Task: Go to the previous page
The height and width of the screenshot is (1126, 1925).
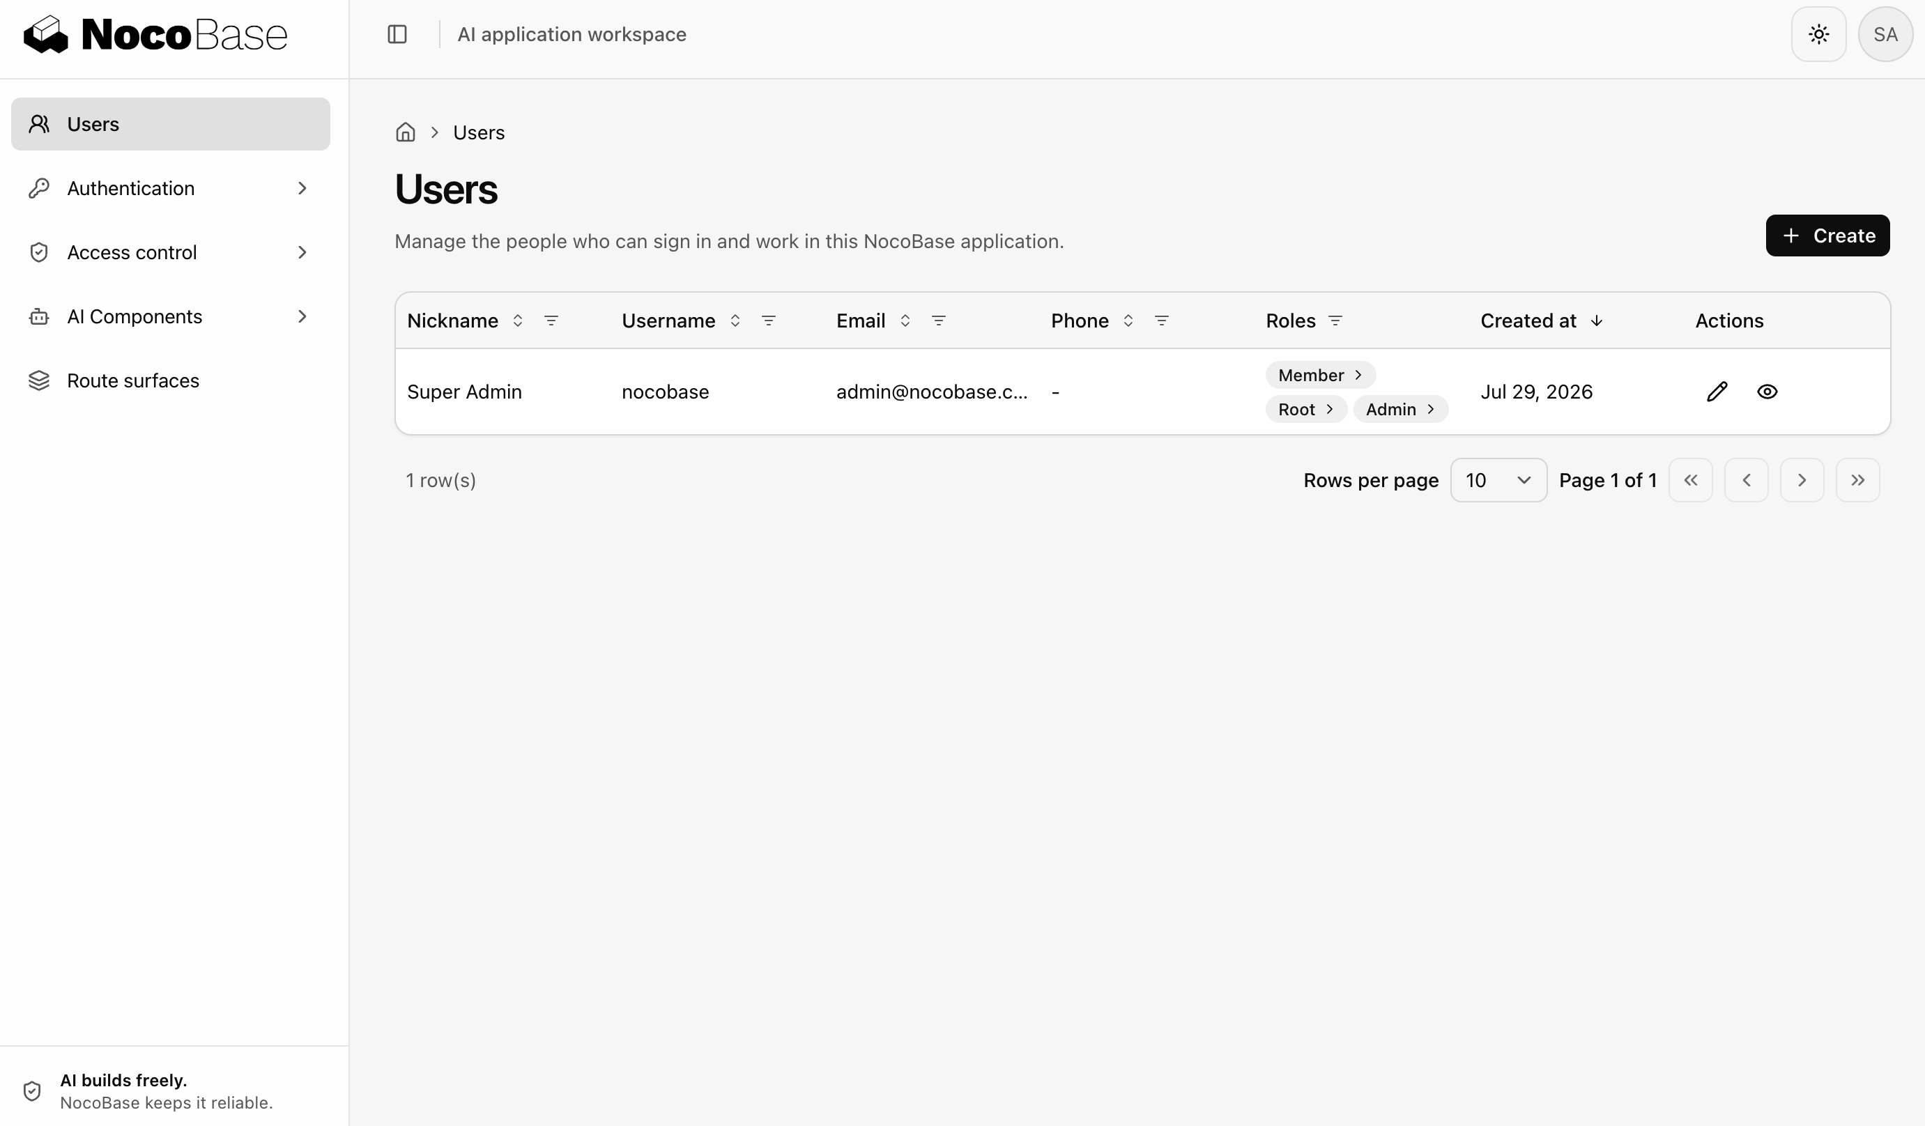Action: click(1747, 479)
